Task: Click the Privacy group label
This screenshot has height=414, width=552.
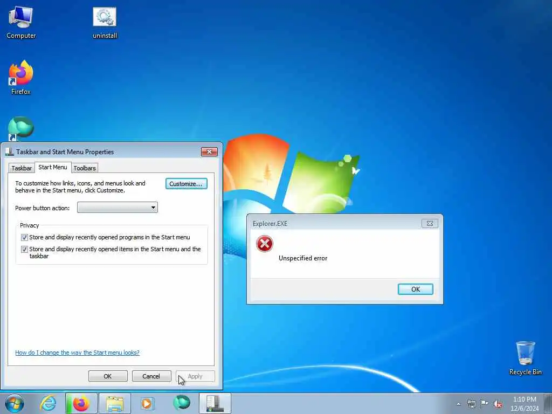Action: click(x=29, y=225)
